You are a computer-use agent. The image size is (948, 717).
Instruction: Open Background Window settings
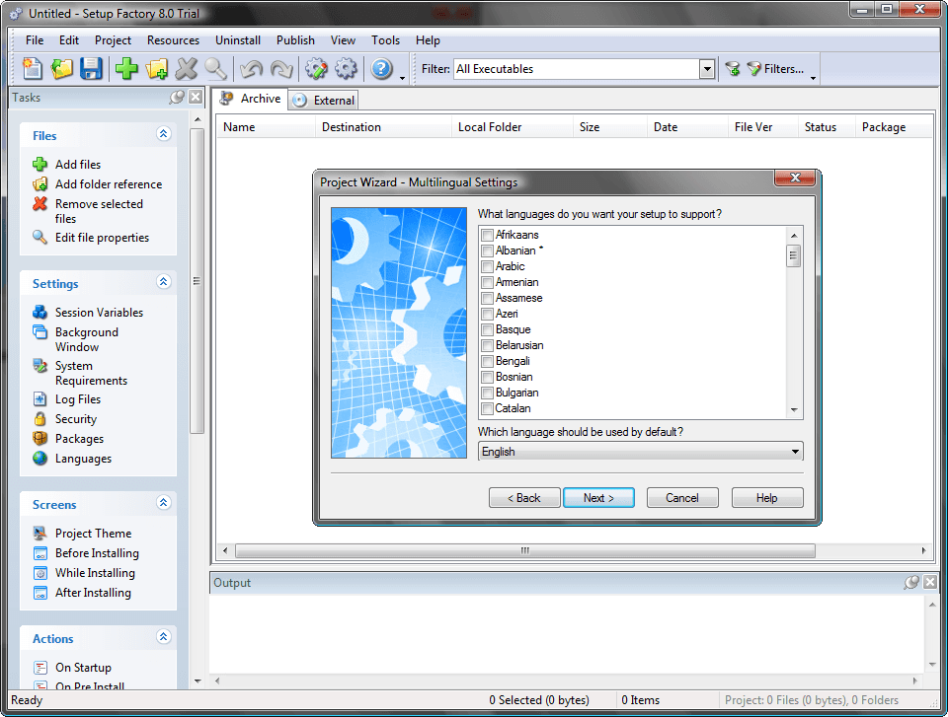(87, 339)
